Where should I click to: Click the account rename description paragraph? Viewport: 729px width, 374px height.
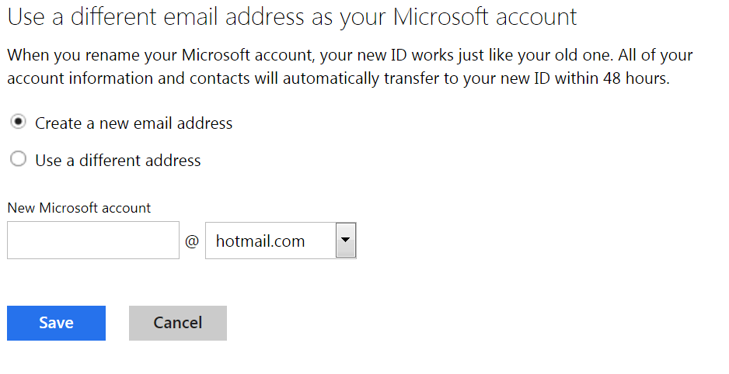click(x=350, y=68)
